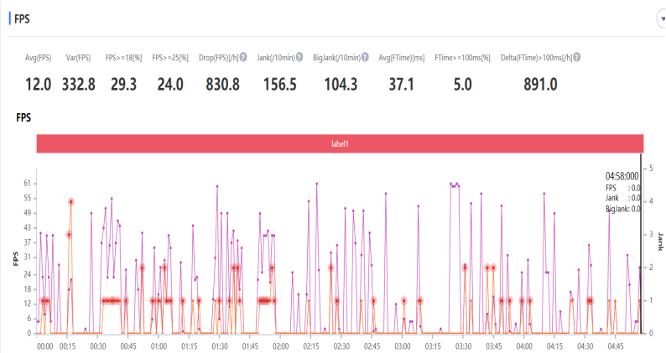666x353 pixels.
Task: Click the Avg(FPS) value 12.0
Action: pos(39,84)
